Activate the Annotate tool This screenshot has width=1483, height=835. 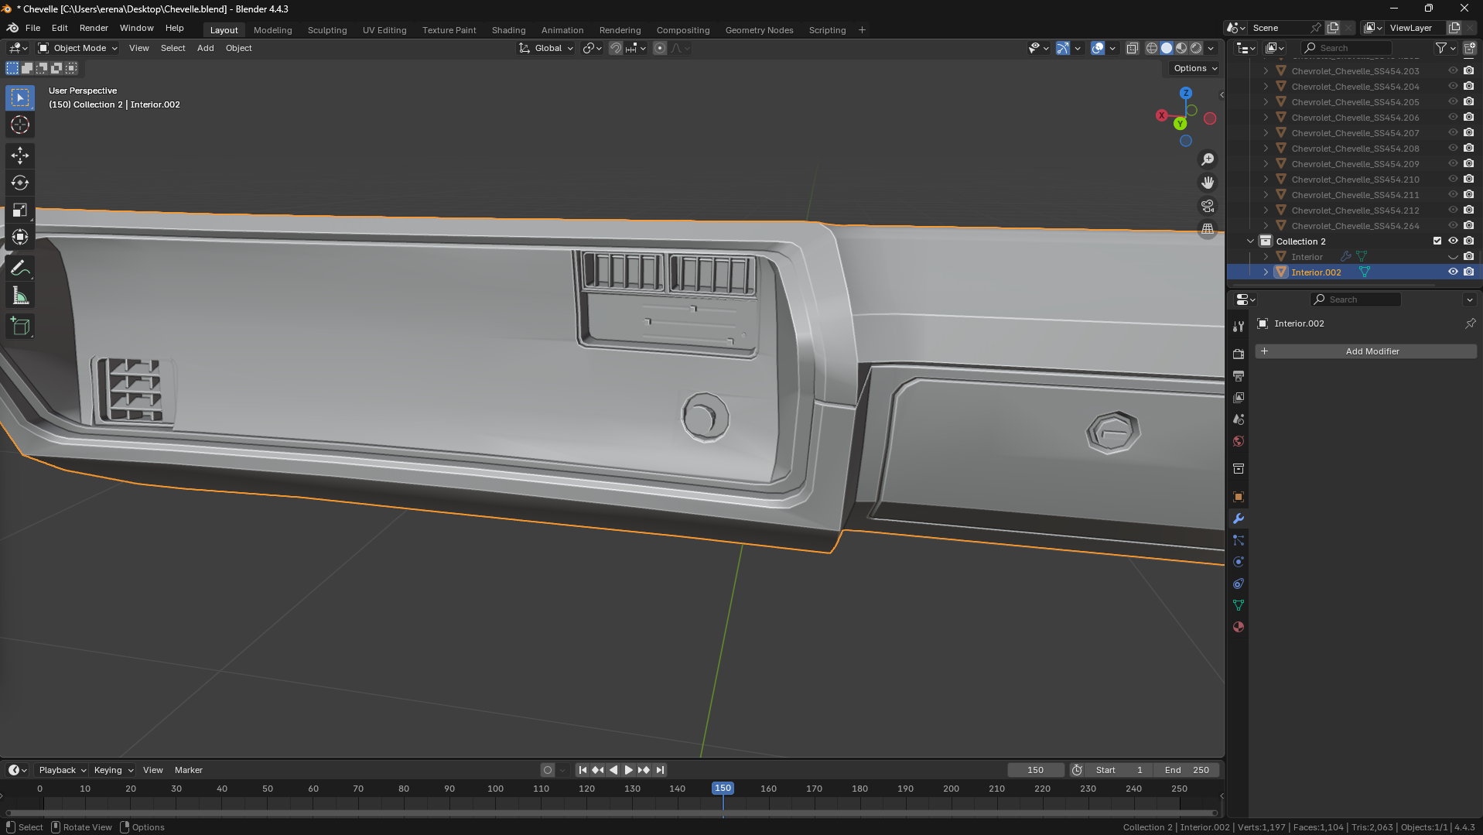(x=20, y=269)
